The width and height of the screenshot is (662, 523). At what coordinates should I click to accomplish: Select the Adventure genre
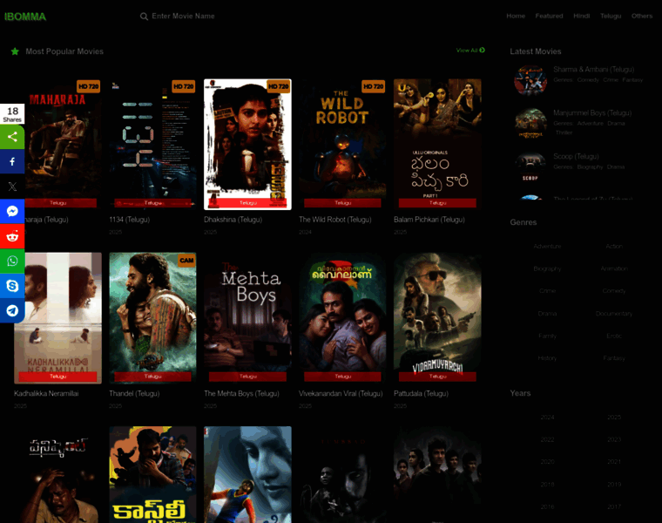point(547,247)
